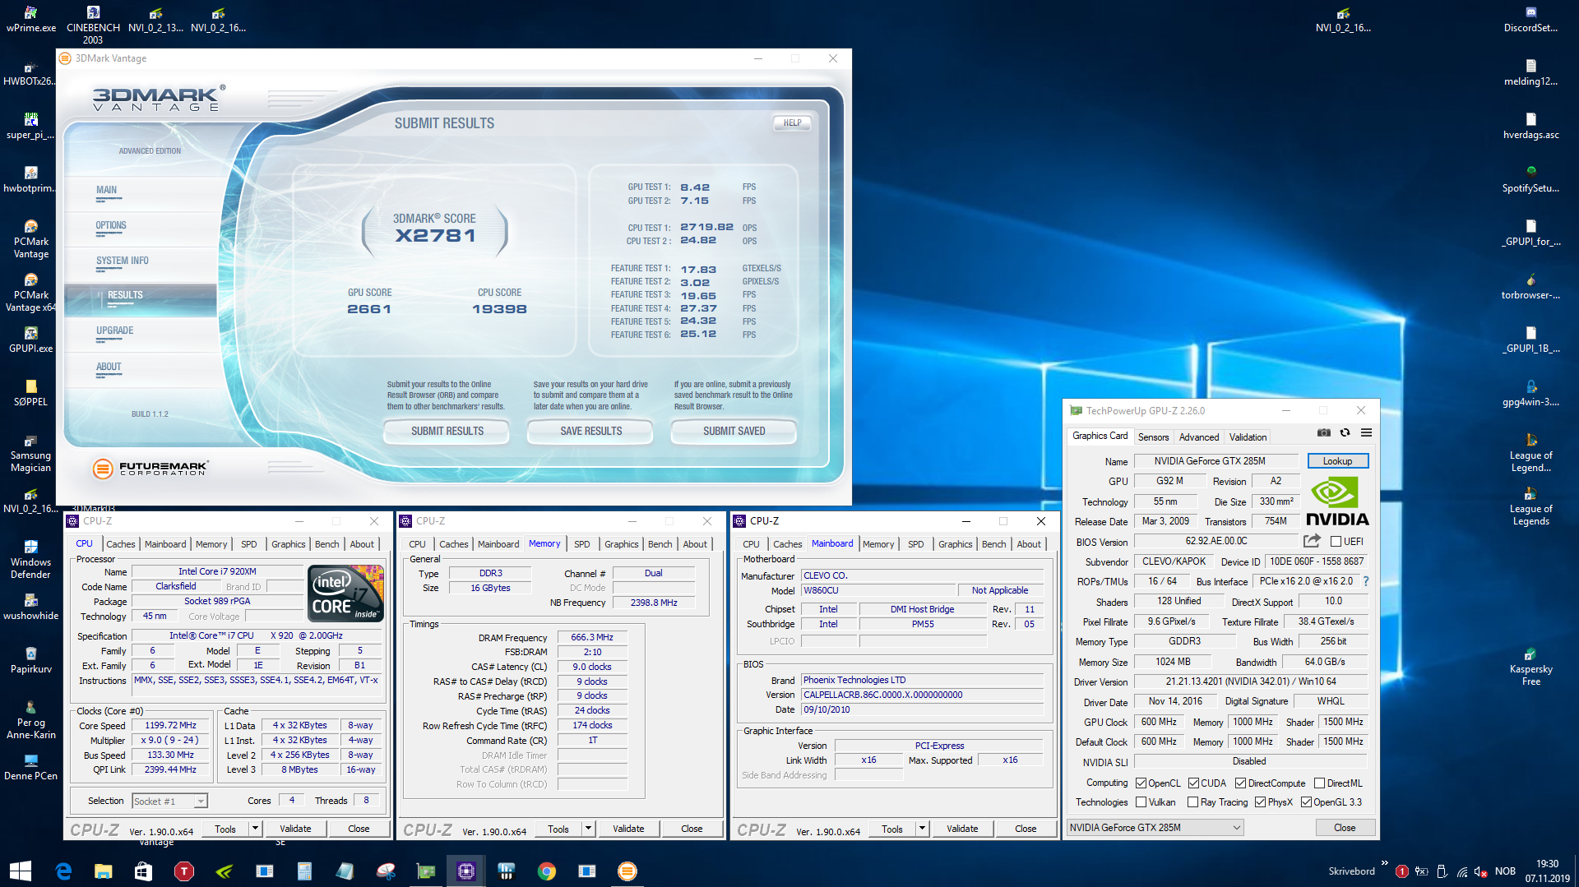Click the BIOS export share icon in GPU-Z
Image resolution: width=1579 pixels, height=887 pixels.
(x=1312, y=541)
